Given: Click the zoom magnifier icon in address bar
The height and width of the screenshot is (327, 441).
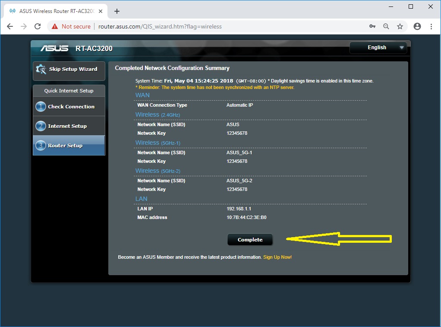Looking at the screenshot, I should (386, 26).
